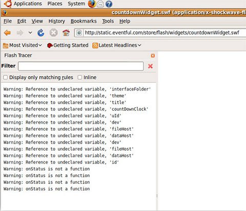Go forward with the Forward arrow
Image resolution: width=246 pixels, height=211 pixels.
[20, 33]
